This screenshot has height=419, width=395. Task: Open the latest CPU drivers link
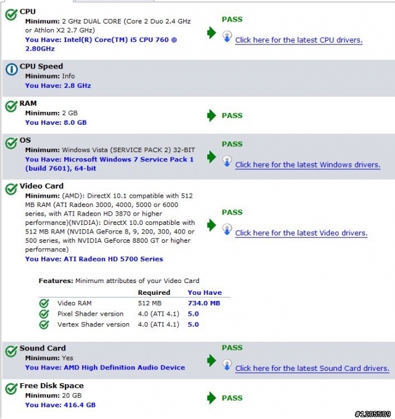click(x=299, y=40)
